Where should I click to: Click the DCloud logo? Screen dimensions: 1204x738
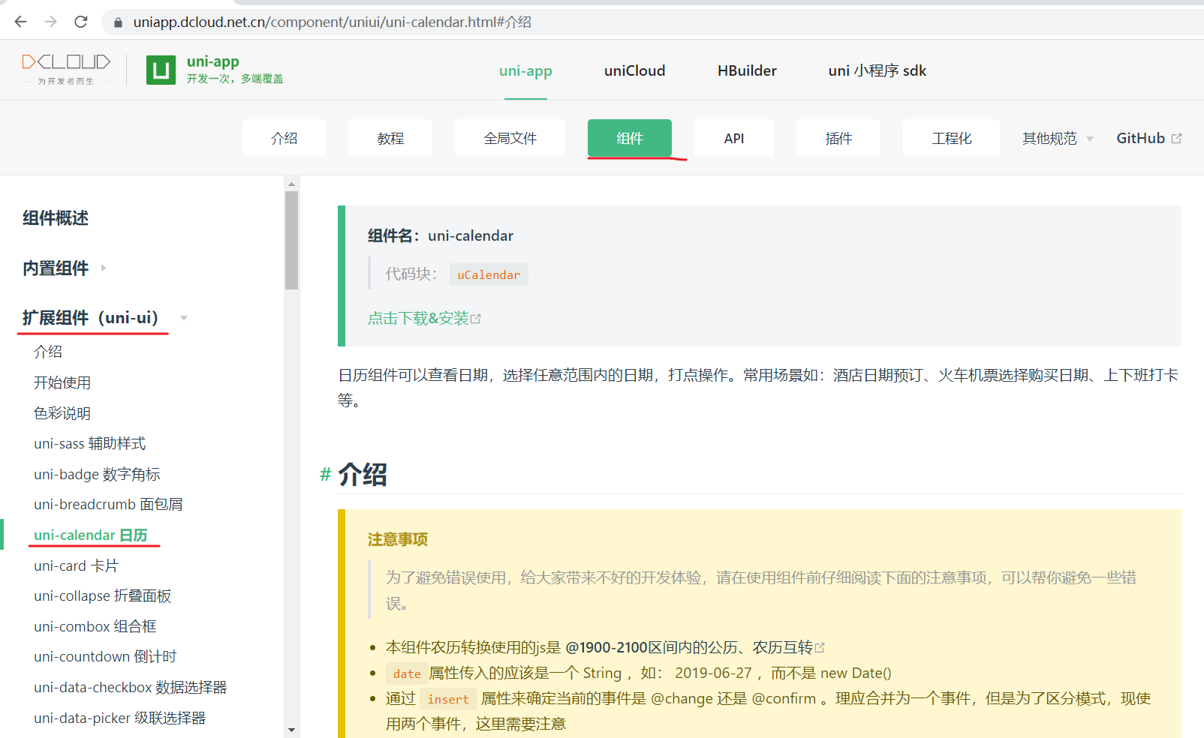point(66,69)
